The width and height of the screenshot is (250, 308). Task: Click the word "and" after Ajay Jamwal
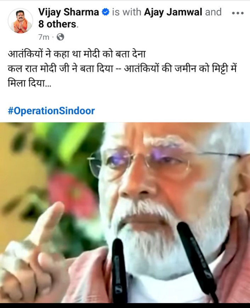pyautogui.click(x=213, y=12)
